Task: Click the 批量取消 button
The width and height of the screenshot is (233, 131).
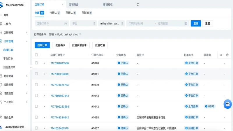Action: click(100, 45)
